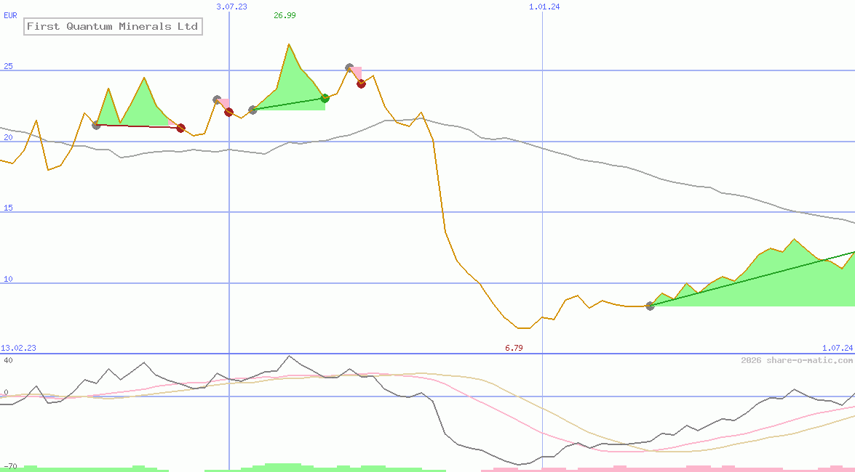Viewport: 855px width, 472px height.
Task: Click red exit marker ending the first trade
Action: 180,128
